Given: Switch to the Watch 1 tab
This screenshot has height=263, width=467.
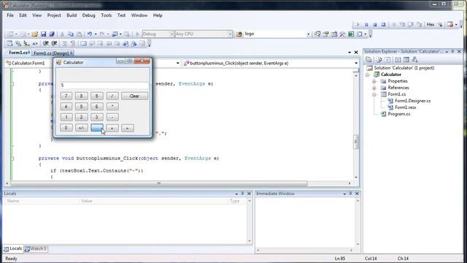Looking at the screenshot, I should [x=36, y=248].
